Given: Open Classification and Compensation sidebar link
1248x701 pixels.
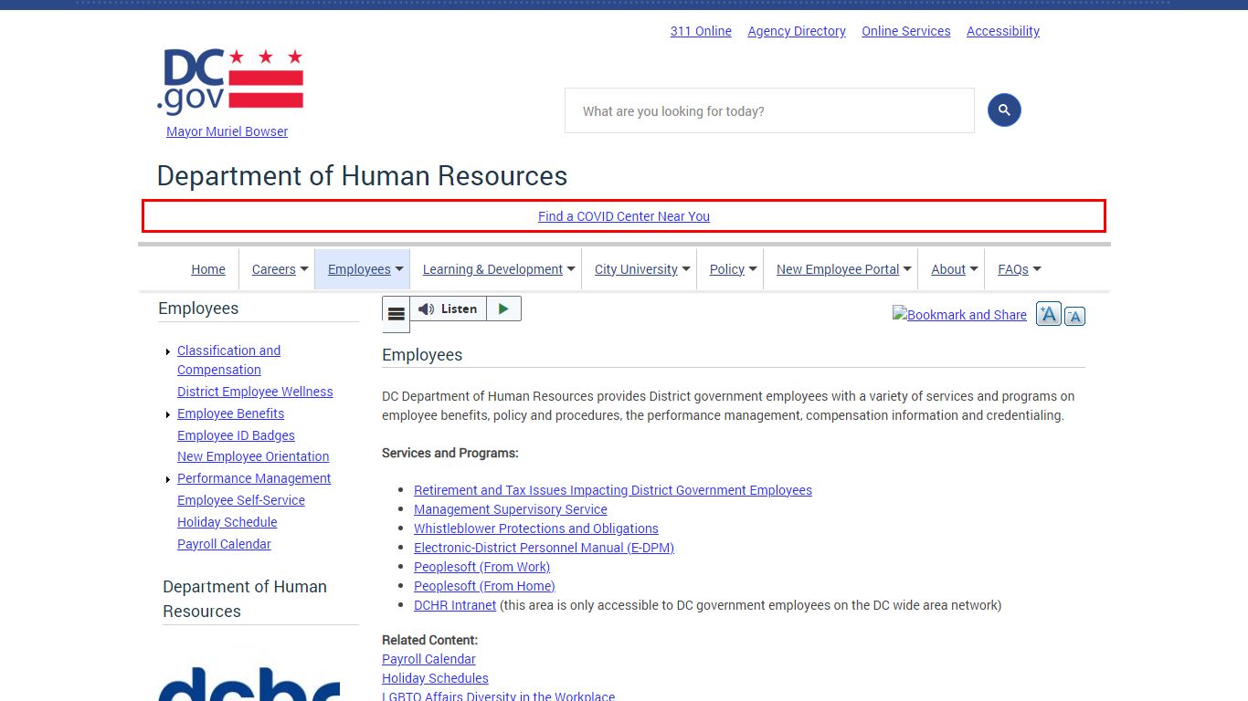Looking at the screenshot, I should point(228,361).
